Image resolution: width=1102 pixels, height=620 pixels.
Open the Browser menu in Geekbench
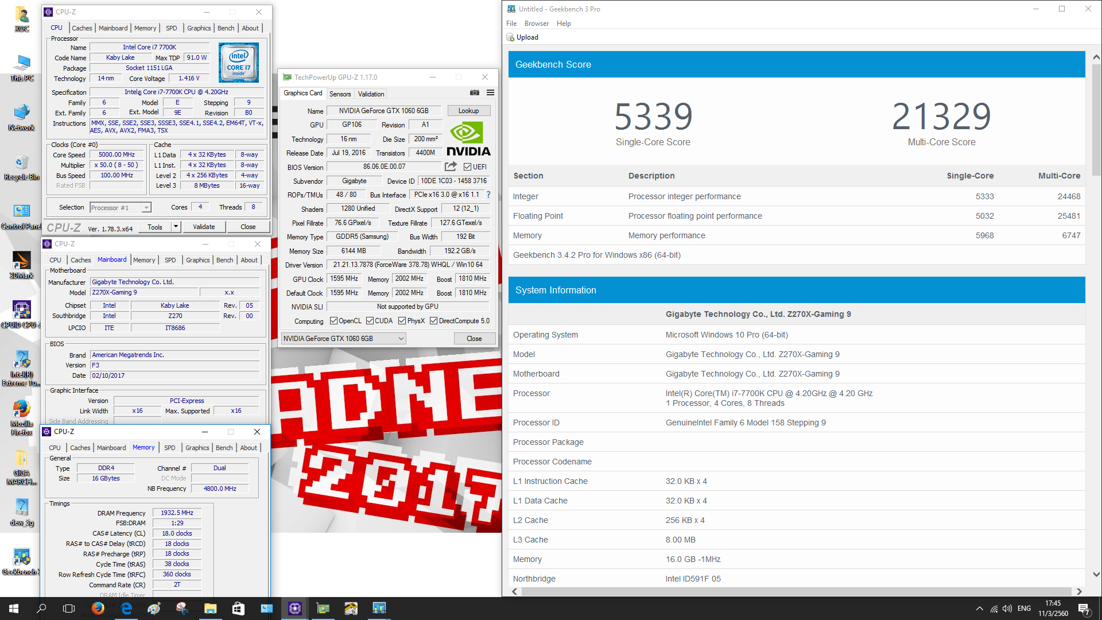[537, 24]
